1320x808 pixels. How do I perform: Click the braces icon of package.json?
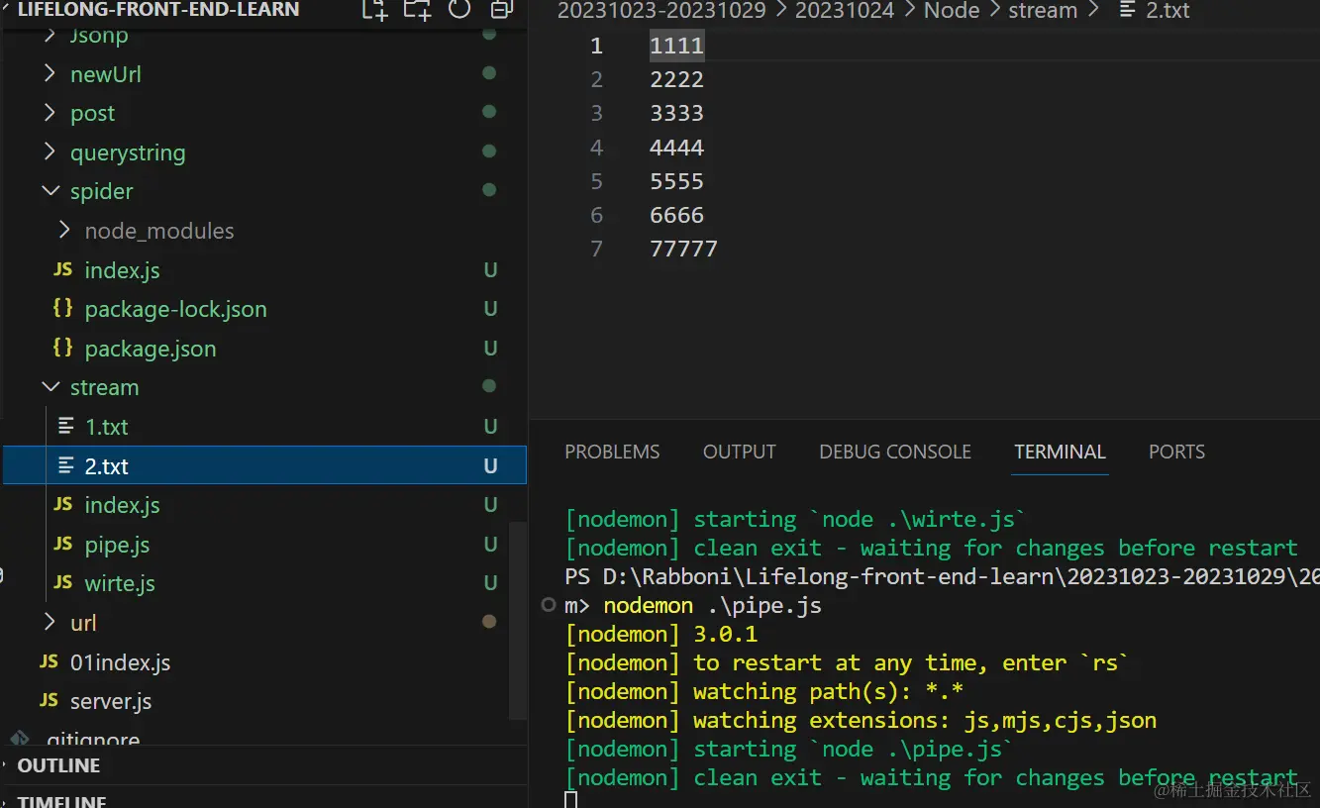click(x=63, y=348)
